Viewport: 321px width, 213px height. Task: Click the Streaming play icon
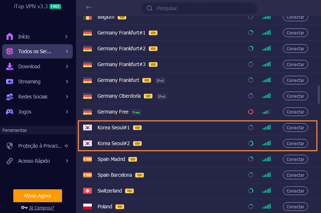pyautogui.click(x=10, y=82)
